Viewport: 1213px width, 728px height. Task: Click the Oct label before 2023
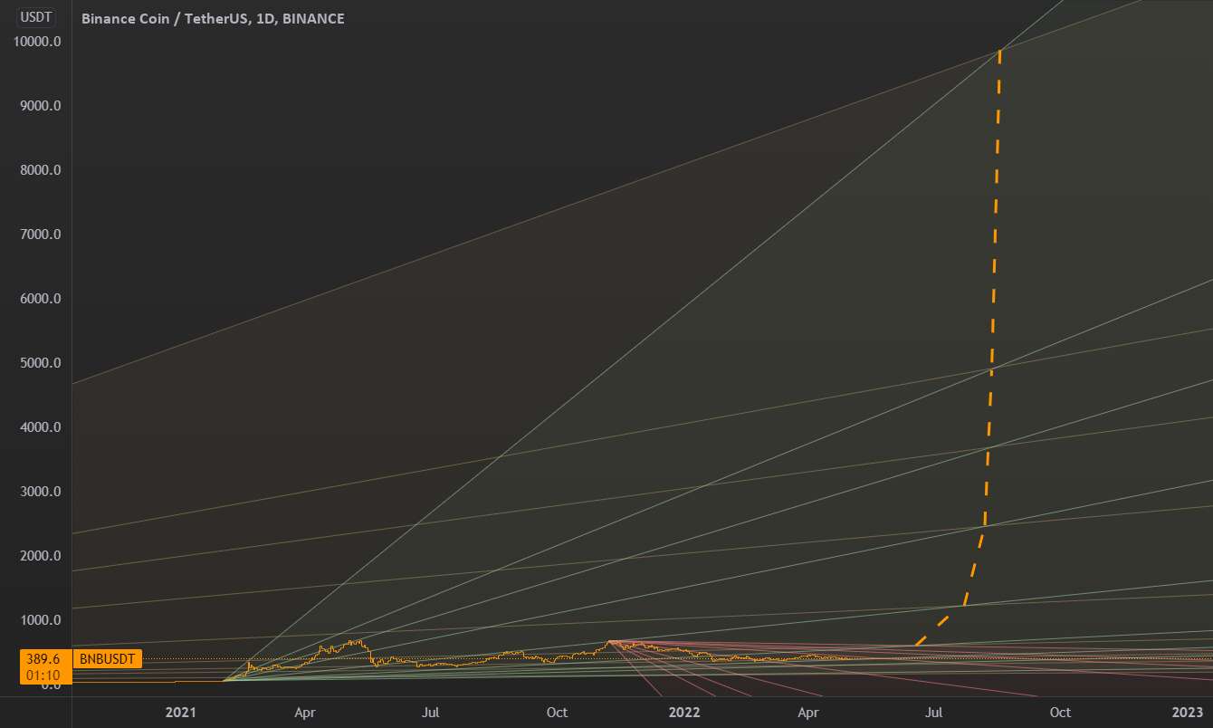(x=1060, y=713)
